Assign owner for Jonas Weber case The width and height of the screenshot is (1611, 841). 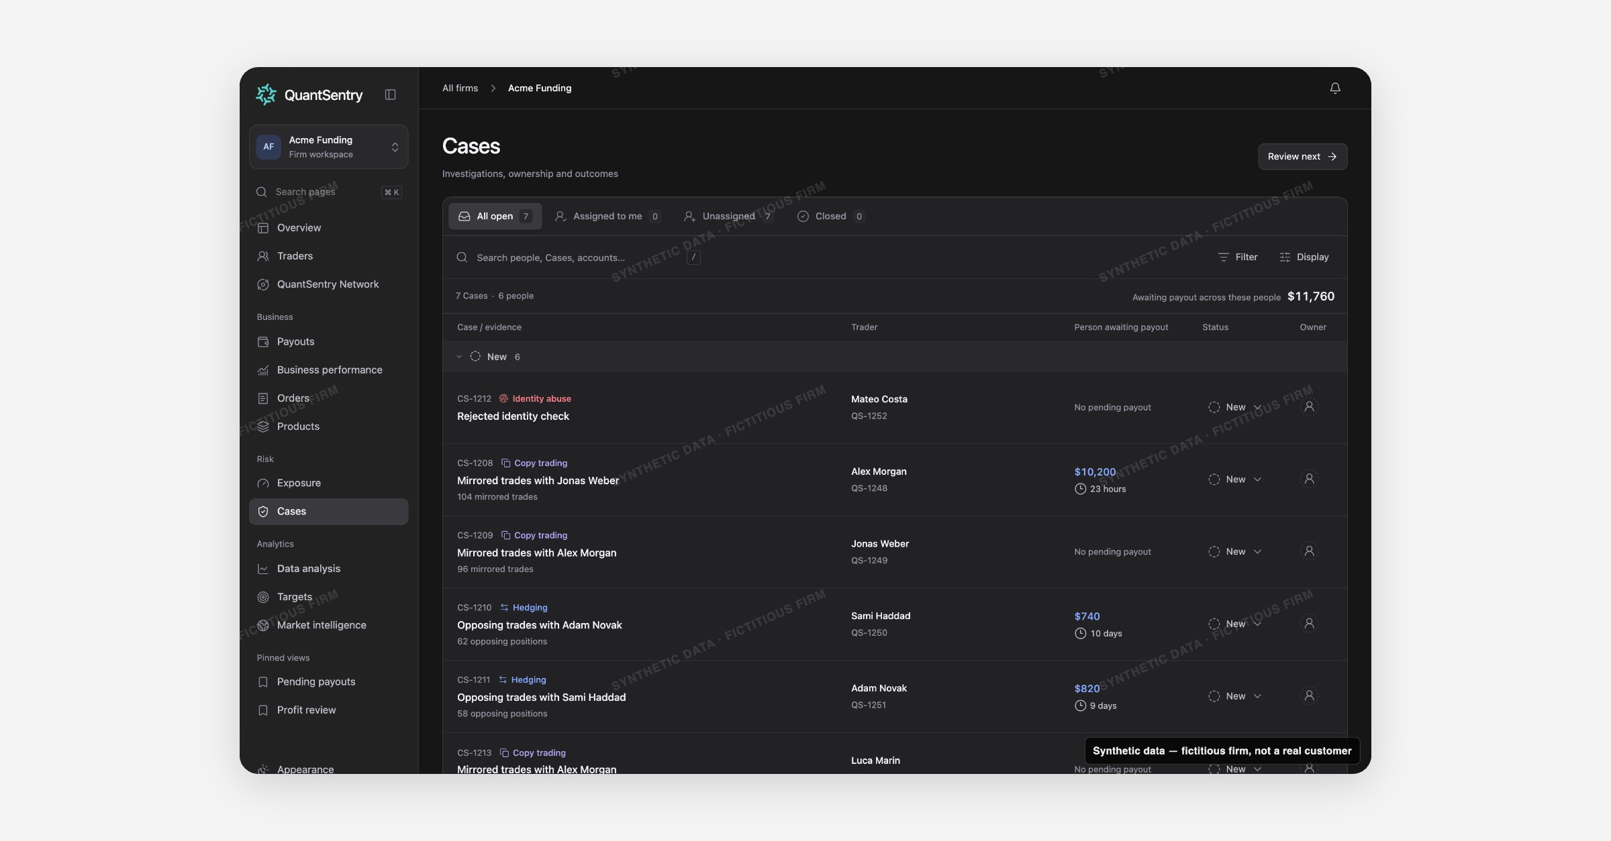click(x=1309, y=551)
